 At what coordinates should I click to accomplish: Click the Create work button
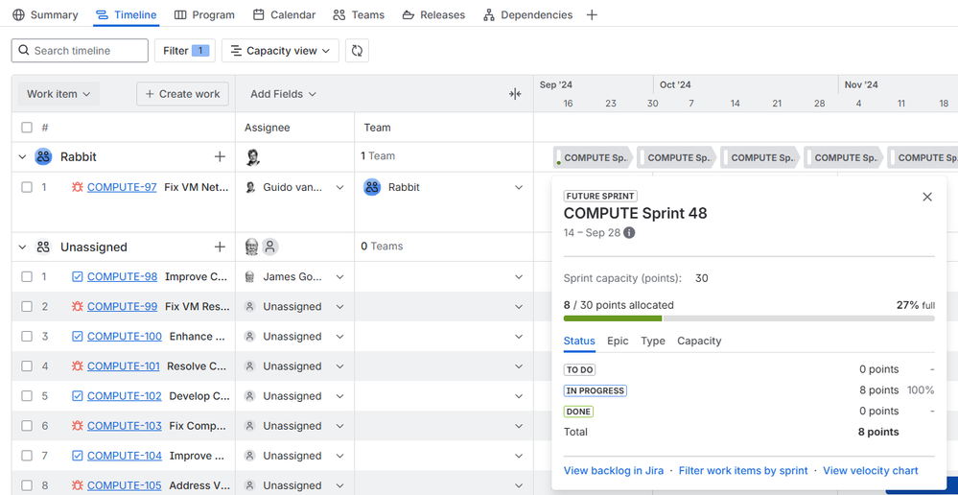click(182, 93)
